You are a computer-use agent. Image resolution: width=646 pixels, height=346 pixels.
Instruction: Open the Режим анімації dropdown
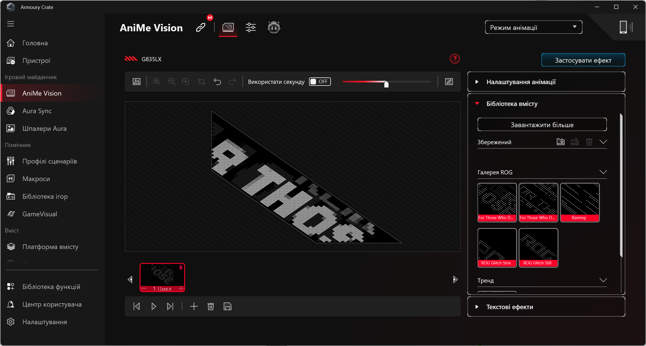[x=533, y=27]
